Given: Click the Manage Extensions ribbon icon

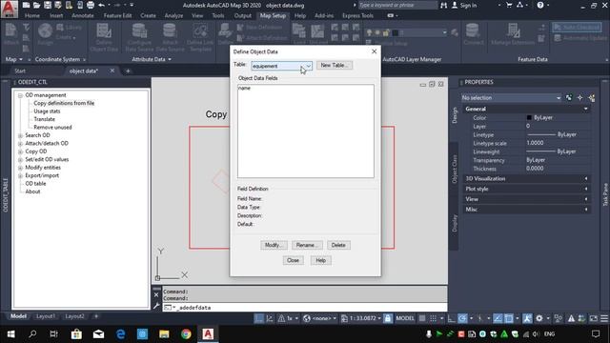Looking at the screenshot, I should click(513, 34).
